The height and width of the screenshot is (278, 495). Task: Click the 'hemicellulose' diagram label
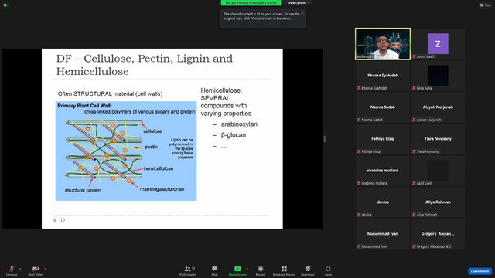(x=159, y=168)
